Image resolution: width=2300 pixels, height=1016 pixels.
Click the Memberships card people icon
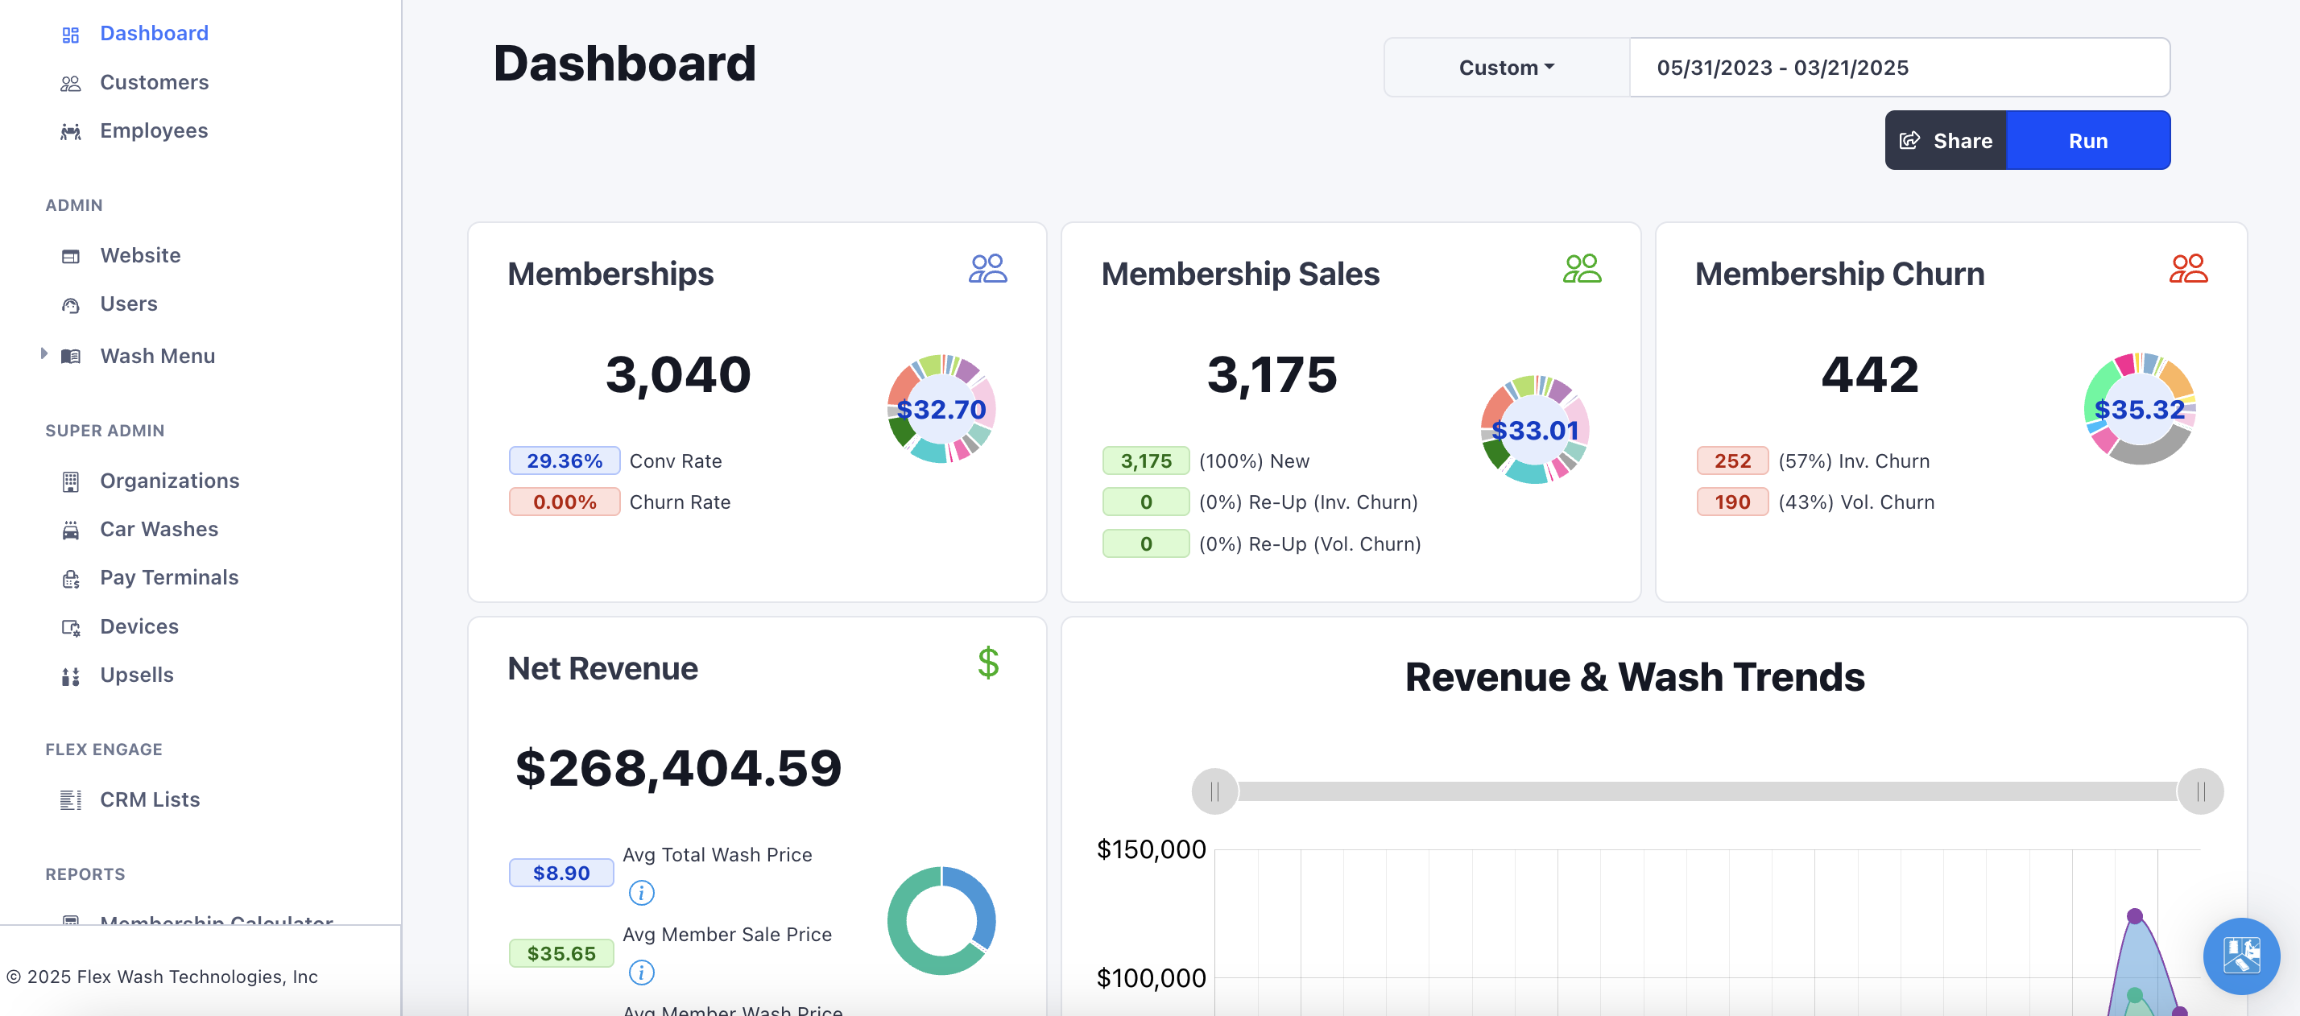pyautogui.click(x=987, y=267)
